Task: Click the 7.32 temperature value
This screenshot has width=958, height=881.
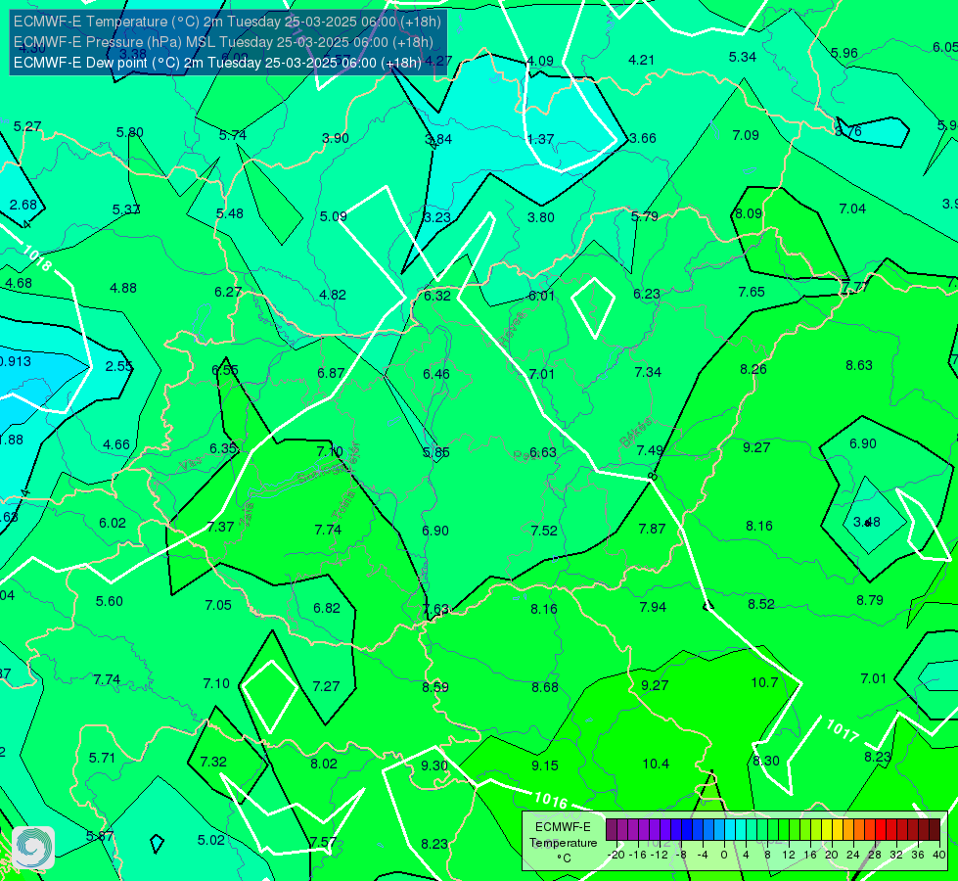Action: (x=213, y=762)
